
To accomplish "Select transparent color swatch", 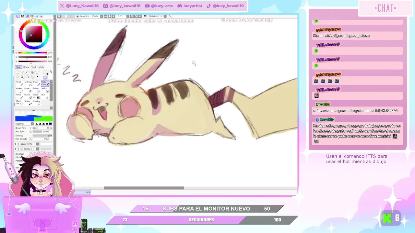I will click(45, 78).
